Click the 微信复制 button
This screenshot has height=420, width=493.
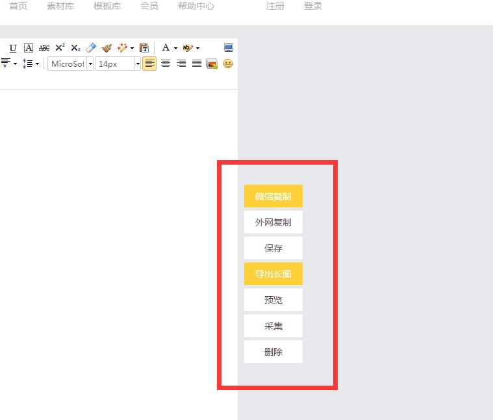tap(273, 196)
